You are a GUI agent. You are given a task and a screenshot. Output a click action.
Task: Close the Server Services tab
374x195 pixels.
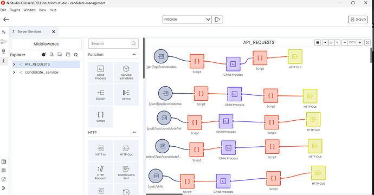coord(54,31)
